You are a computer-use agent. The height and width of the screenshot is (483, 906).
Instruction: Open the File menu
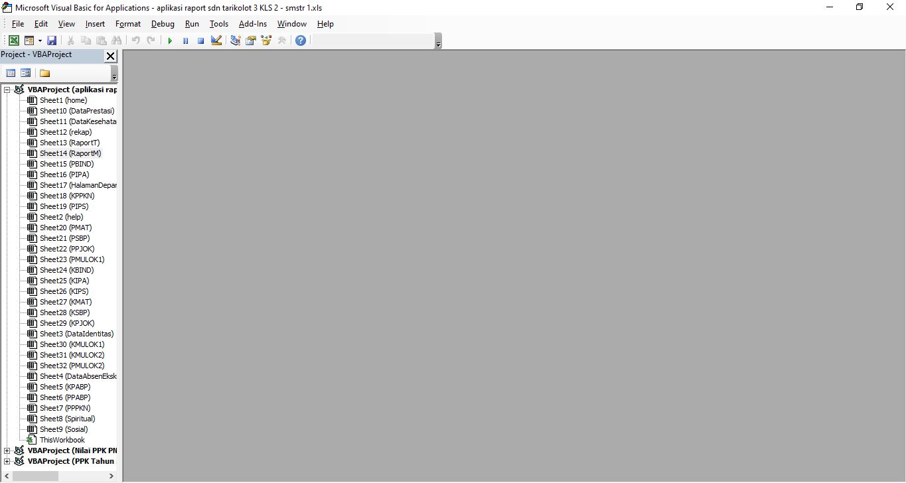click(x=18, y=24)
